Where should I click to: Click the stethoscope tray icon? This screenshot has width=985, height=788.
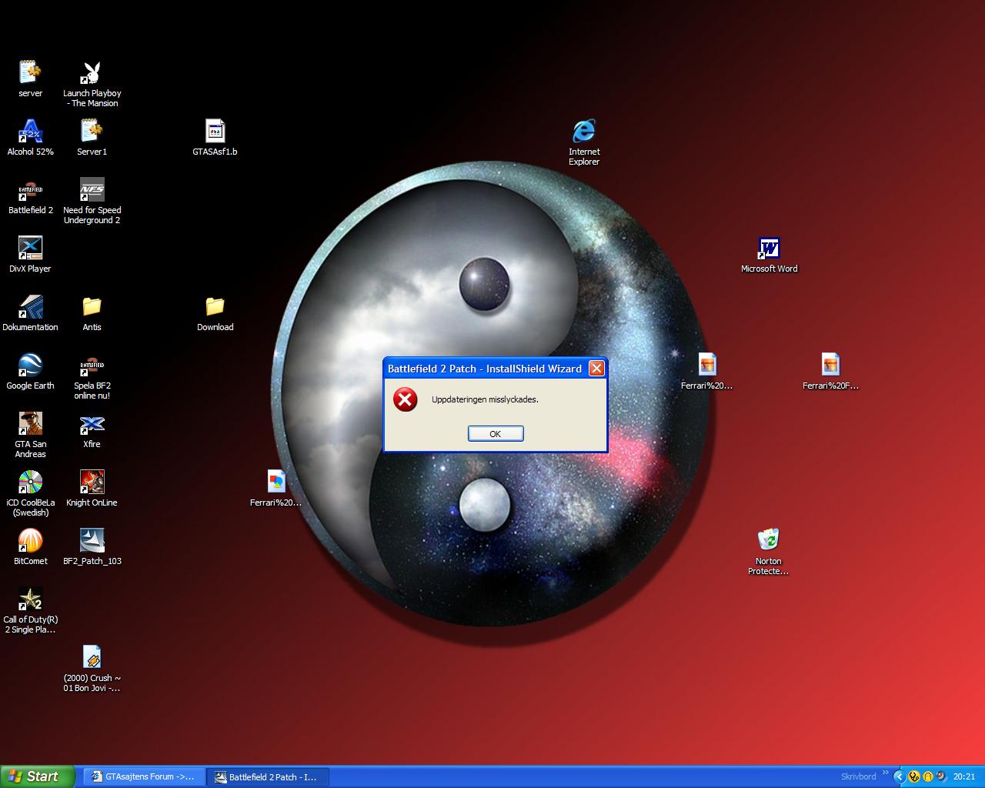coord(914,776)
